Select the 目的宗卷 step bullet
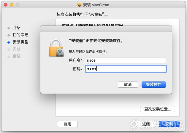This screenshot has height=133, width=187. pyautogui.click(x=9, y=35)
